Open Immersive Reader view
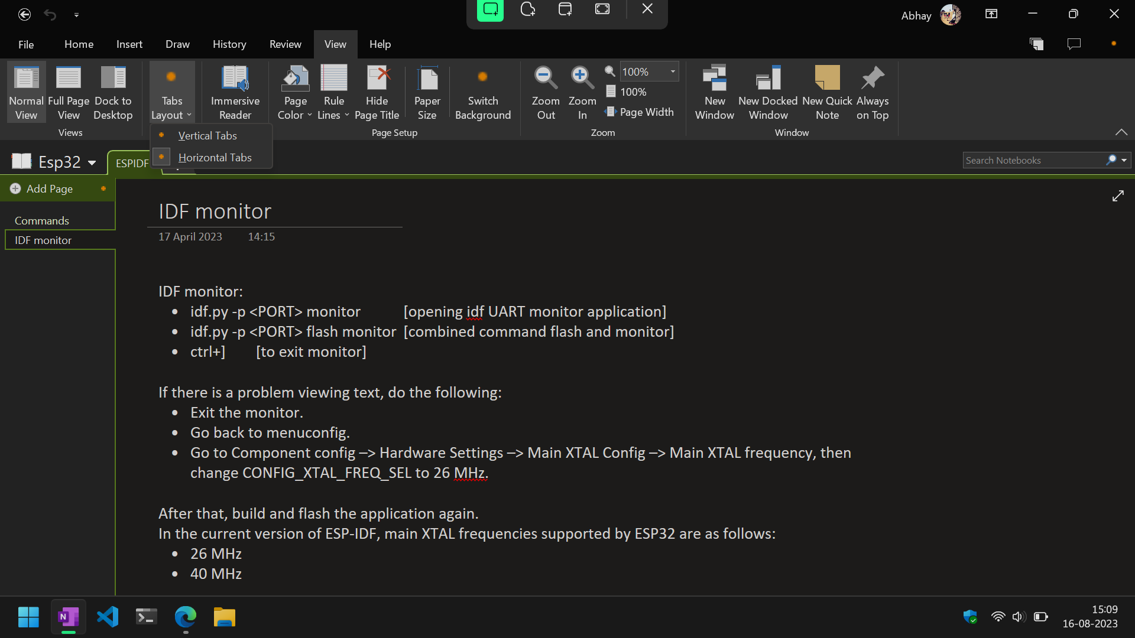Viewport: 1135px width, 638px height. (x=235, y=92)
